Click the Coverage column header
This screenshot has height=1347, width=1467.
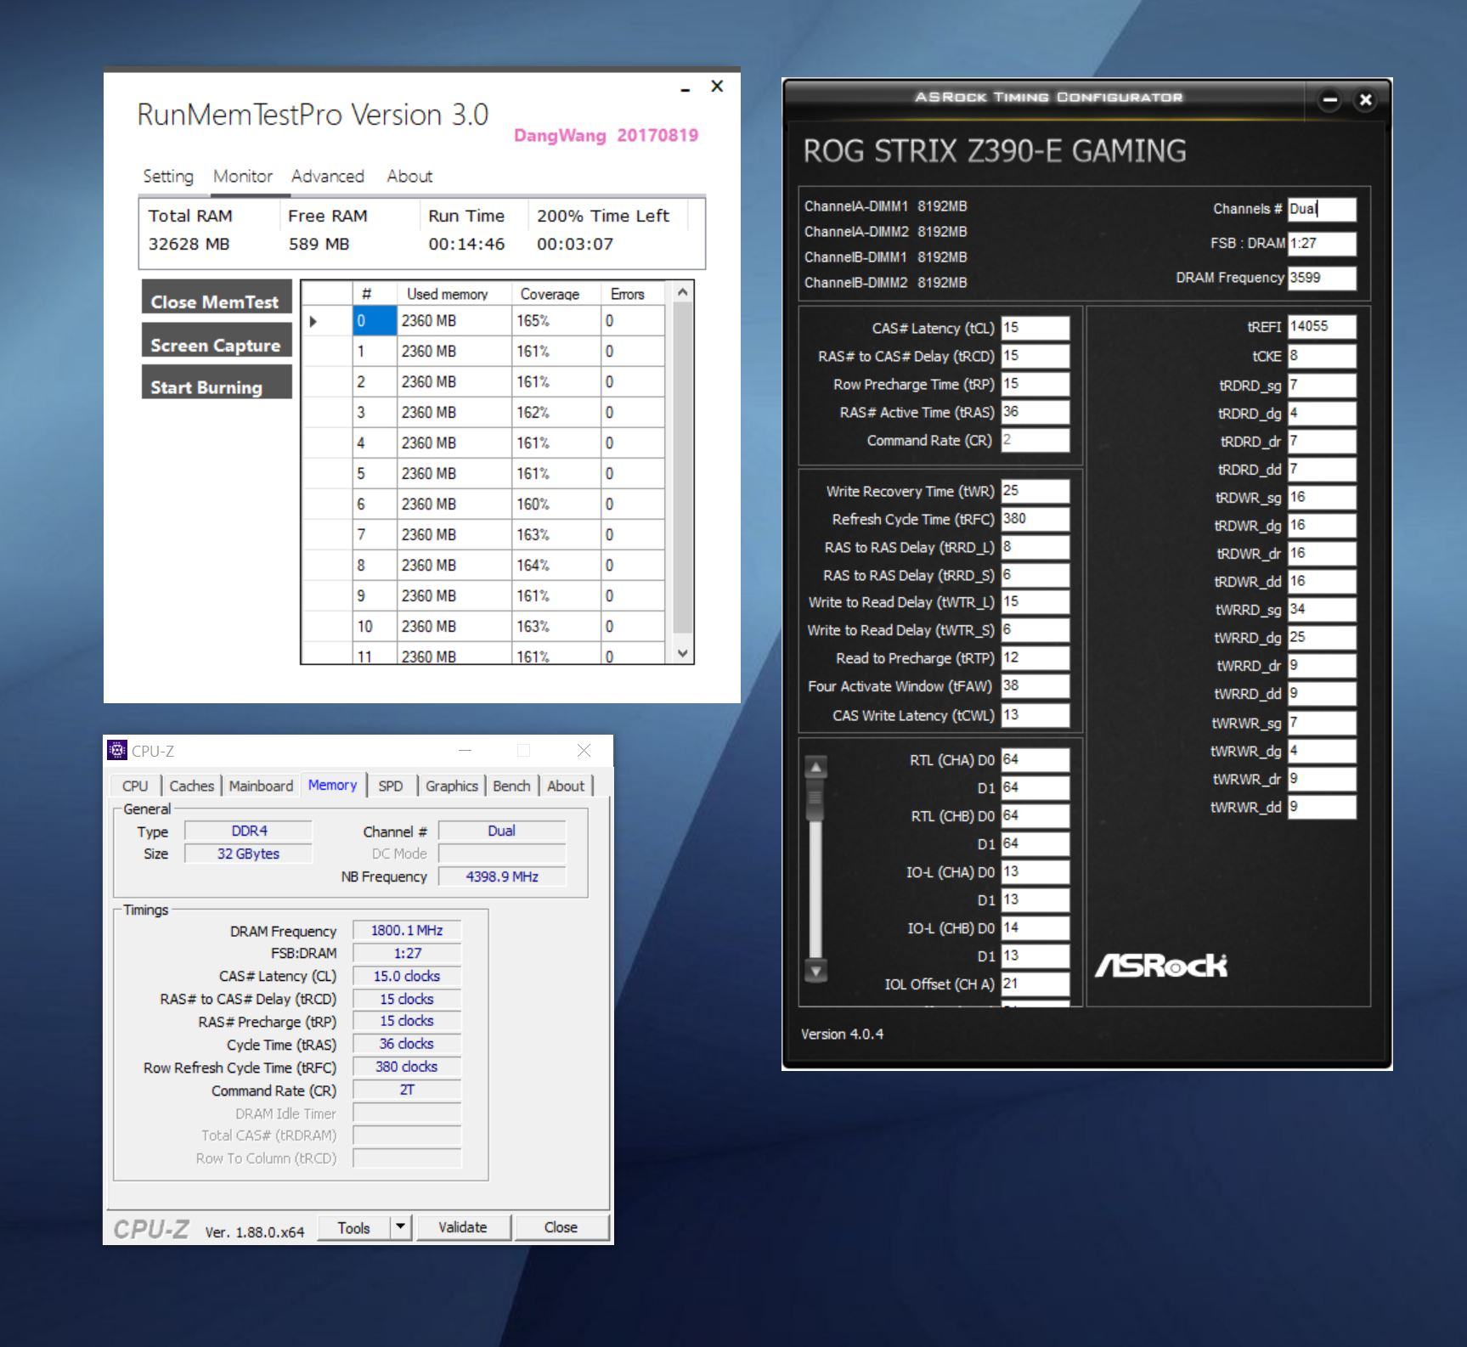tap(556, 294)
